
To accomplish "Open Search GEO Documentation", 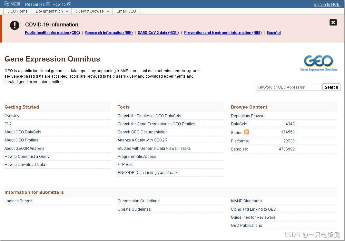I will tap(143, 132).
